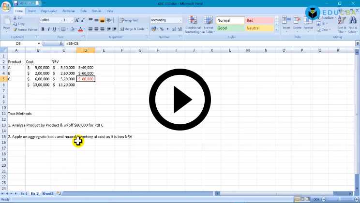360x203 pixels.
Task: Open the Accounting number format dropdown
Action: click(181, 20)
